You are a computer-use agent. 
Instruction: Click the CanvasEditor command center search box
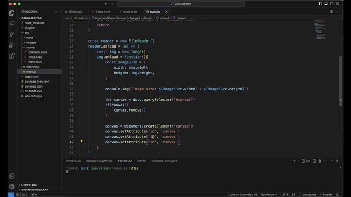(181, 4)
